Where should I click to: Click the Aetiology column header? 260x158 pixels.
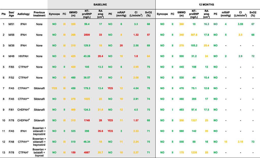(24, 14)
